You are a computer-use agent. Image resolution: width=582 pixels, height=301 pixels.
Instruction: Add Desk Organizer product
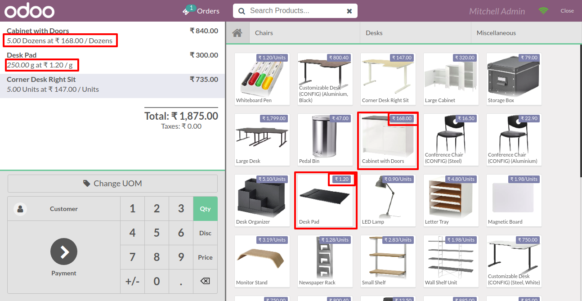point(262,201)
